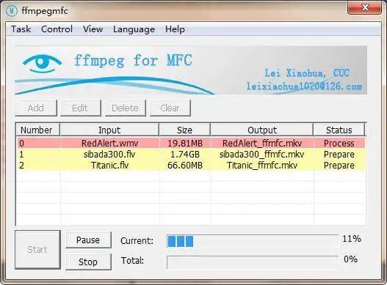Image resolution: width=387 pixels, height=285 pixels.
Task: Click the Clear list button
Action: coord(170,108)
